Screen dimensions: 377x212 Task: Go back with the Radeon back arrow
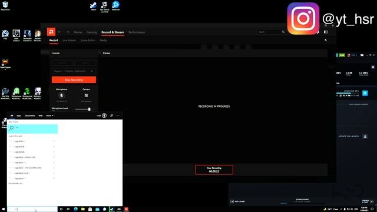point(59,32)
